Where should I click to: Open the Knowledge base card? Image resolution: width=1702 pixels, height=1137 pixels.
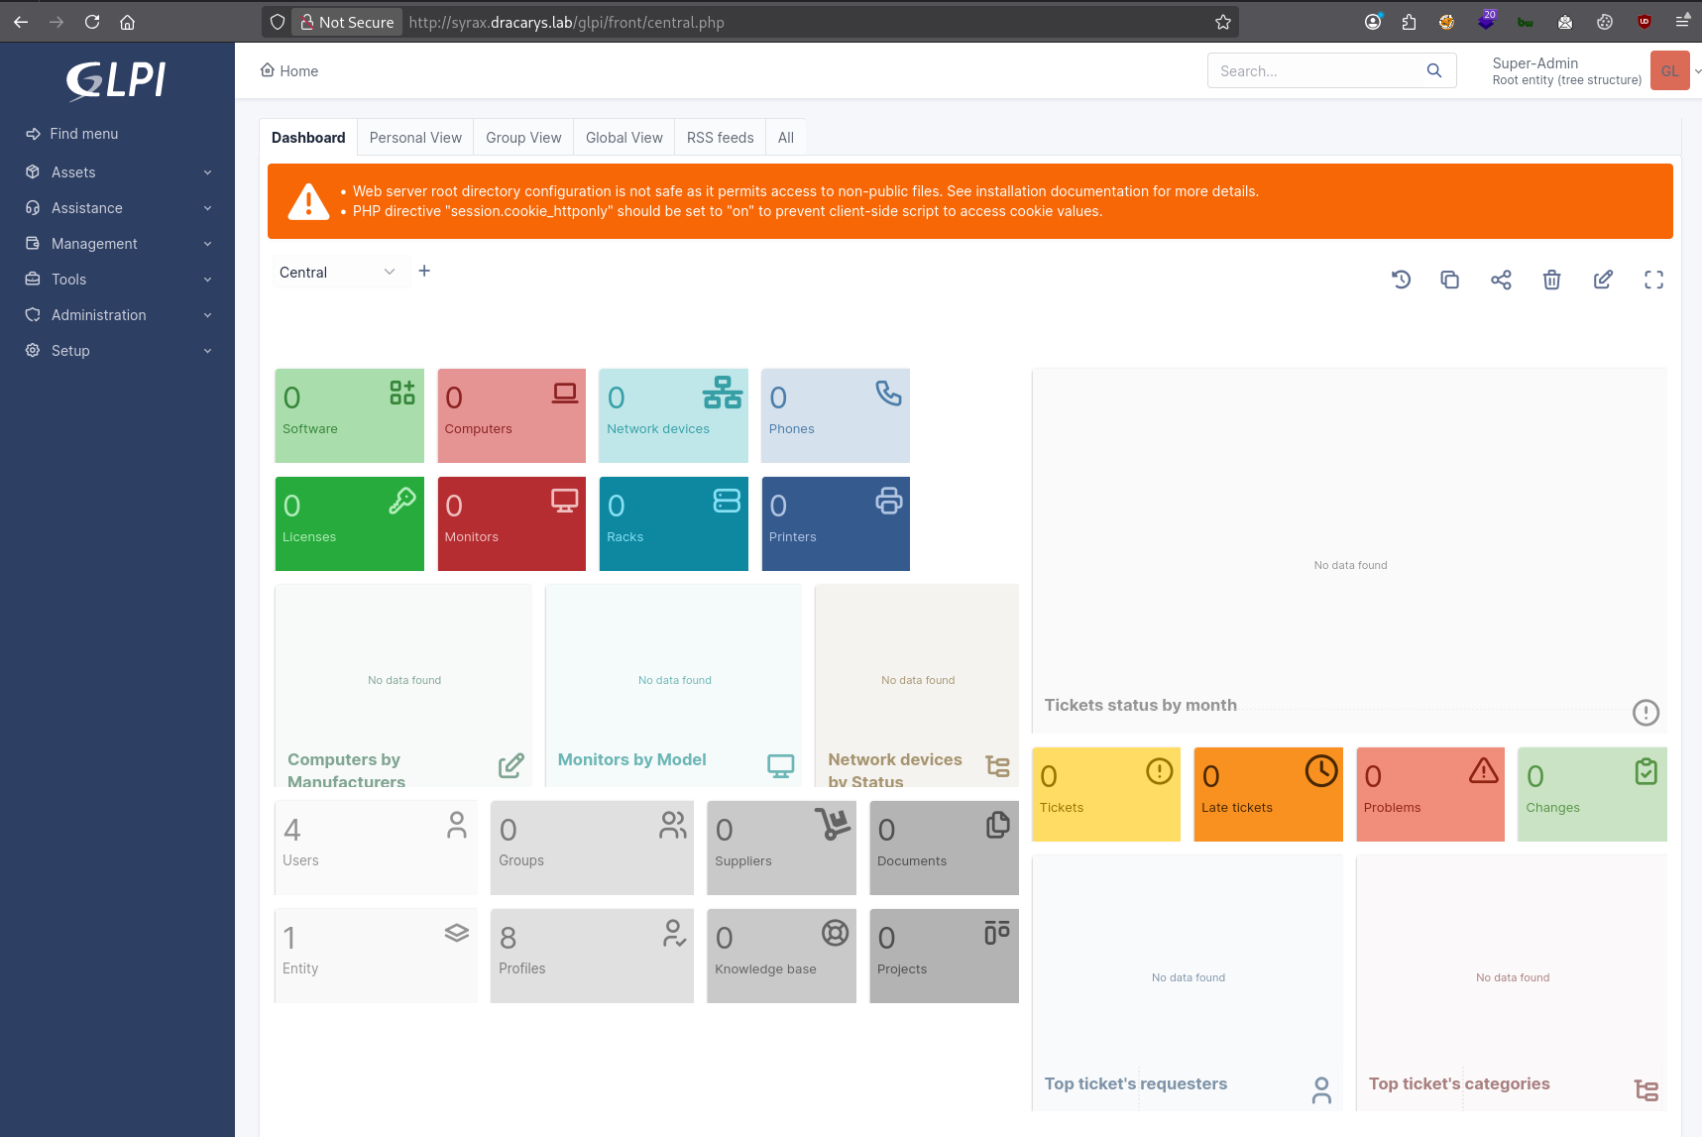[782, 956]
